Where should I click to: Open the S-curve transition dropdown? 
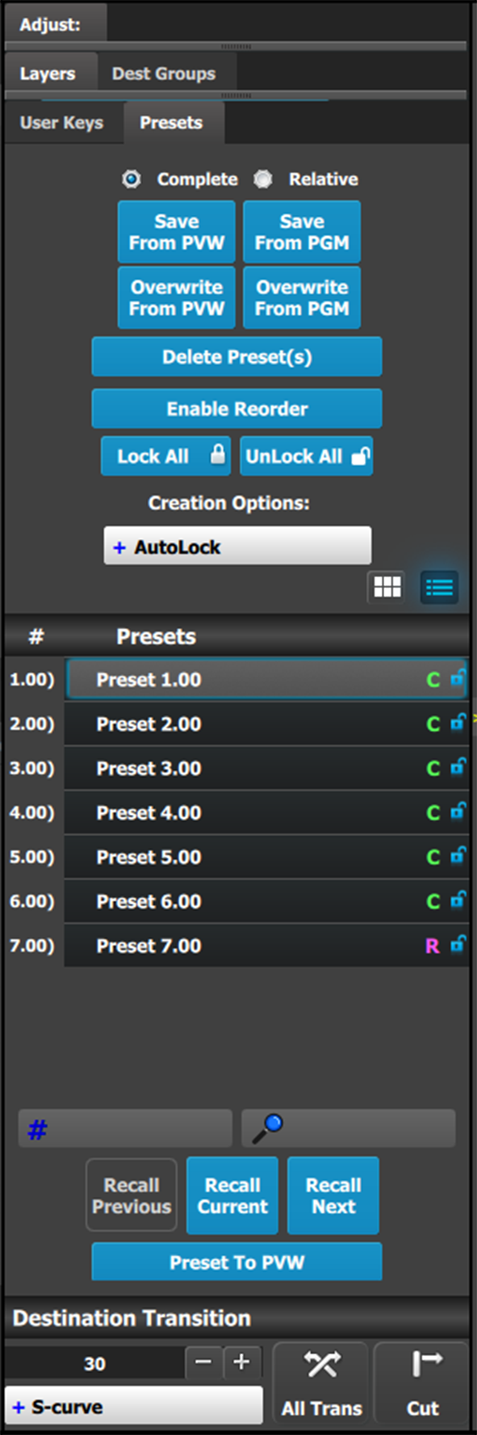[x=134, y=1407]
